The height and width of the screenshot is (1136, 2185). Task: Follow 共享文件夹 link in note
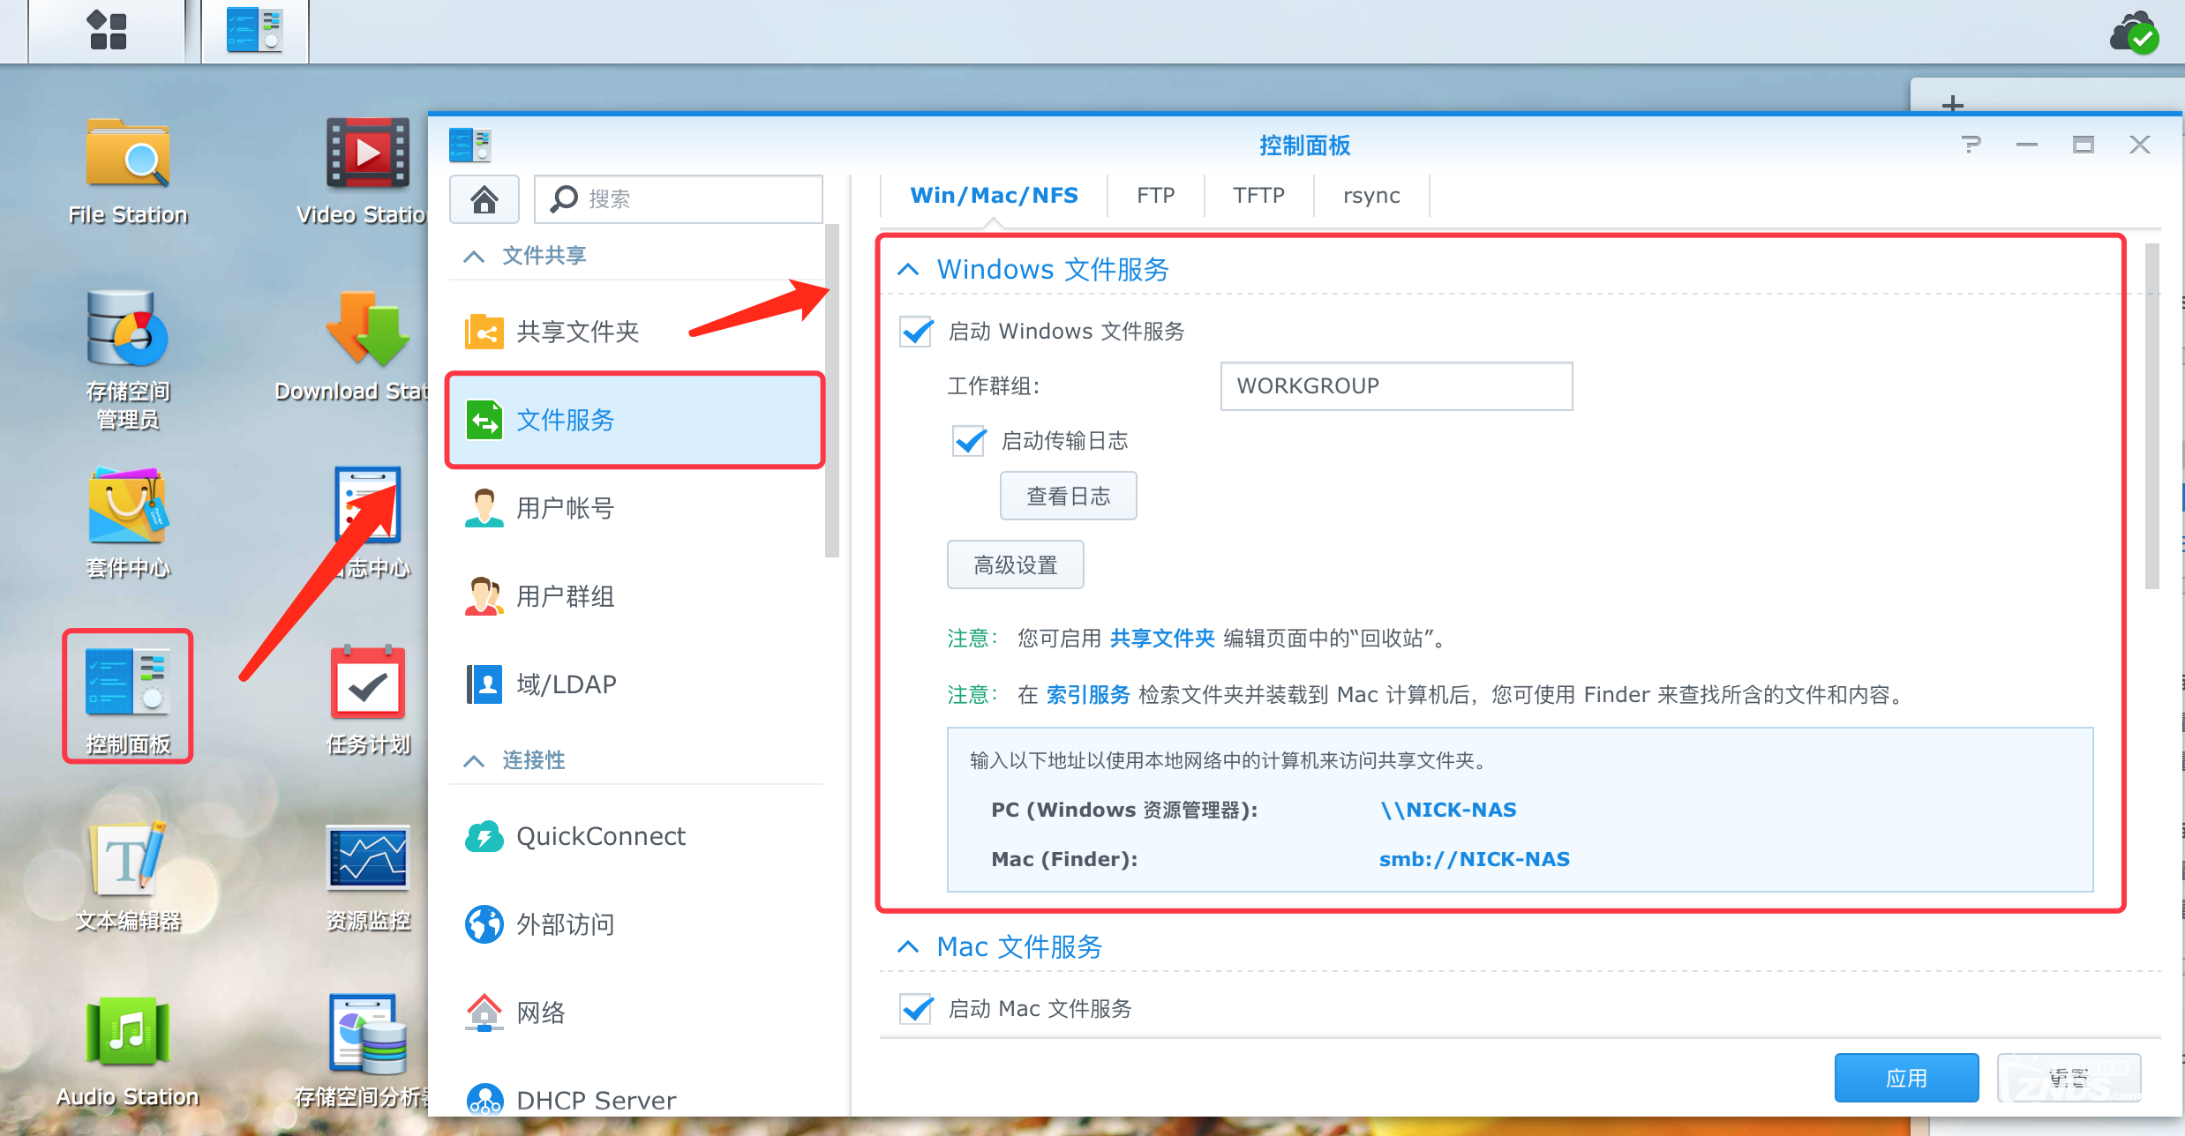pos(1161,639)
